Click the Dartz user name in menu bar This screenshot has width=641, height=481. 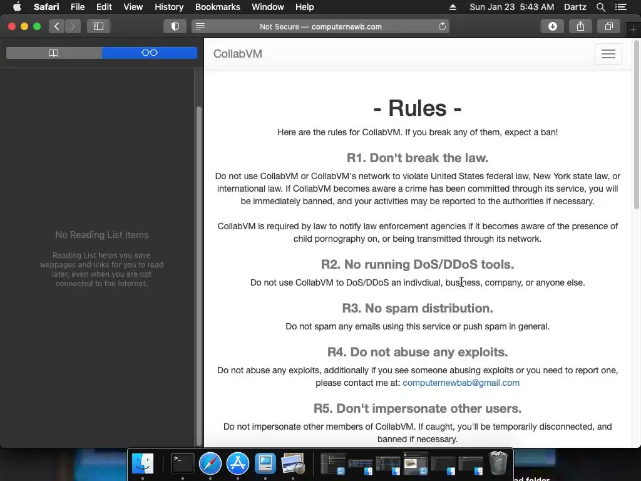coord(575,7)
